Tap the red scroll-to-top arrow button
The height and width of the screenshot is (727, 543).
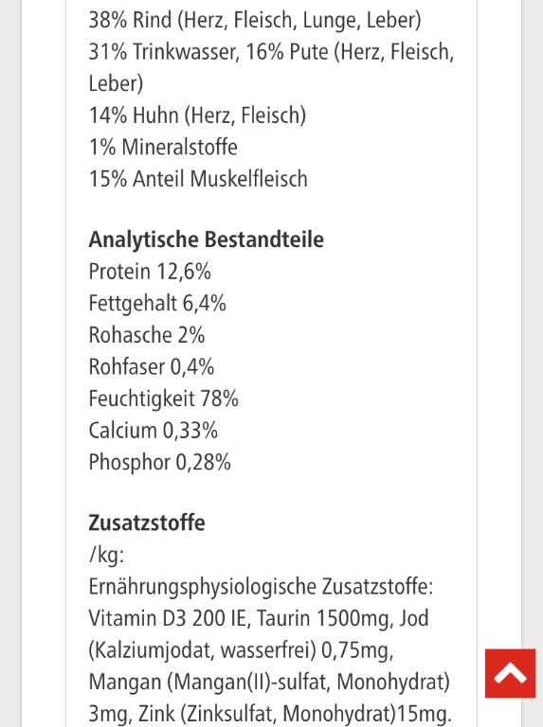pyautogui.click(x=510, y=673)
